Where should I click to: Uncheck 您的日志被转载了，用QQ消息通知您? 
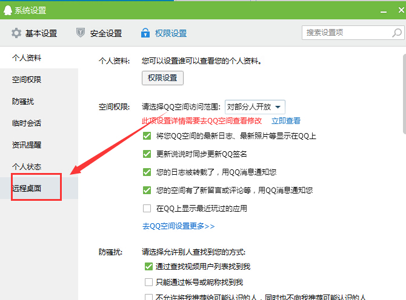[x=147, y=172]
